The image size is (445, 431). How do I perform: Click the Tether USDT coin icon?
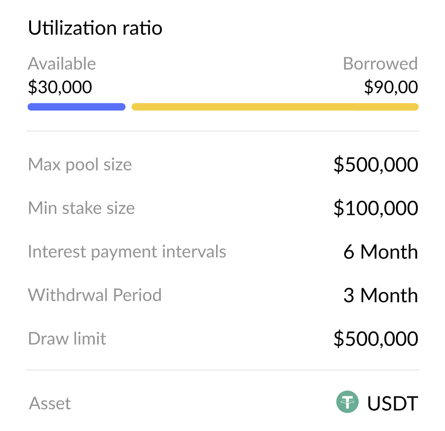[348, 402]
